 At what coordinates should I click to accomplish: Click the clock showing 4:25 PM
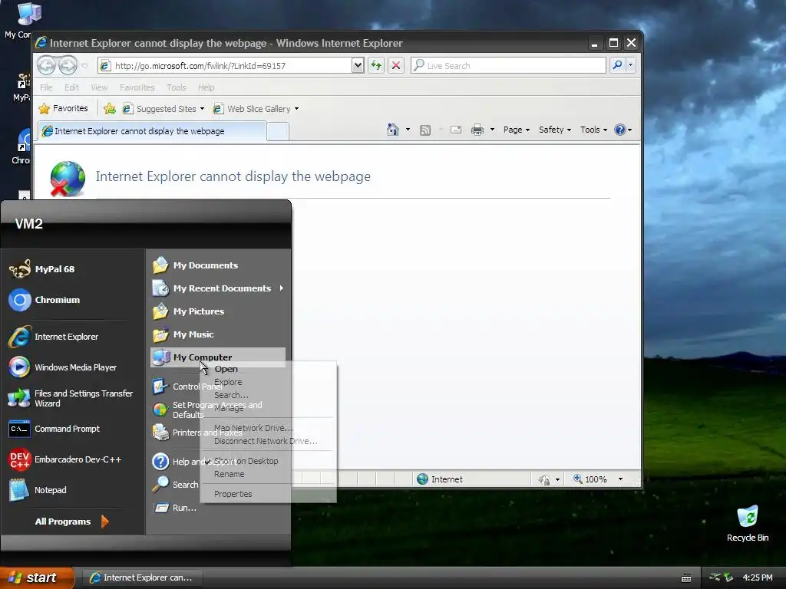758,577
